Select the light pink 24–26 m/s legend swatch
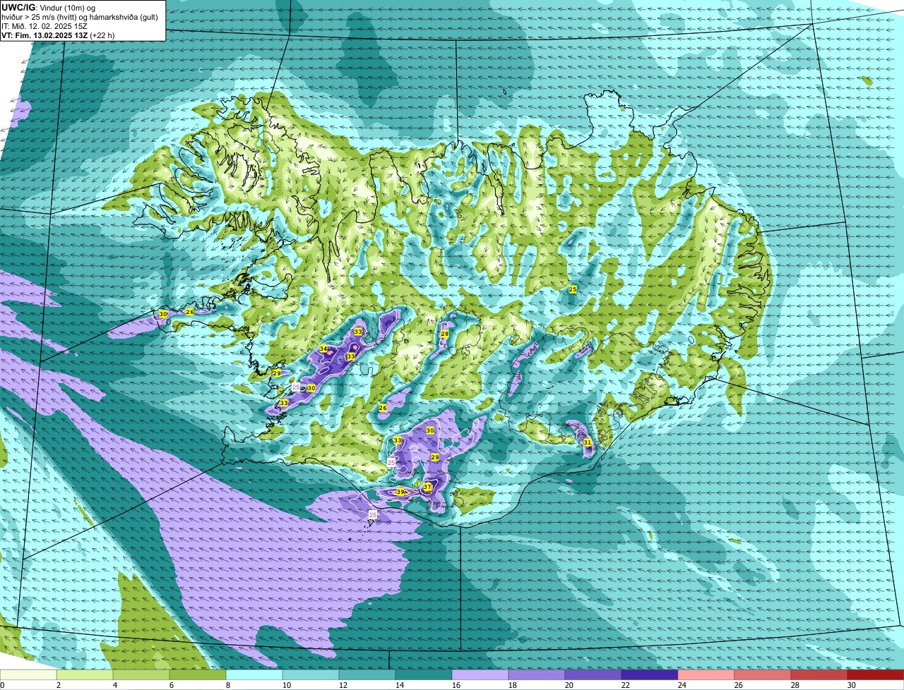 706,675
